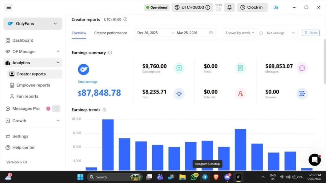326x183 pixels.
Task: Open Microsoft Teams taskbar icon
Action: coord(160,177)
